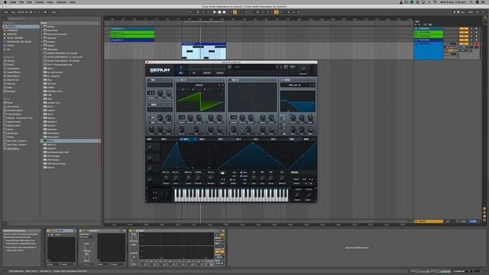Select Serum's ENV 1 tab

tap(164, 139)
